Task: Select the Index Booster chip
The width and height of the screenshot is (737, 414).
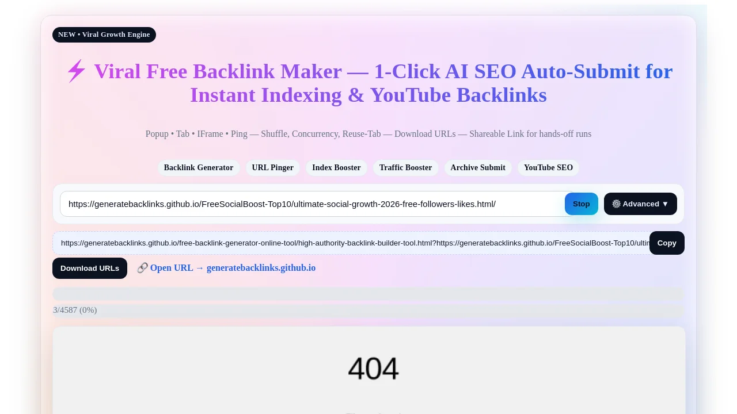Action: point(336,168)
